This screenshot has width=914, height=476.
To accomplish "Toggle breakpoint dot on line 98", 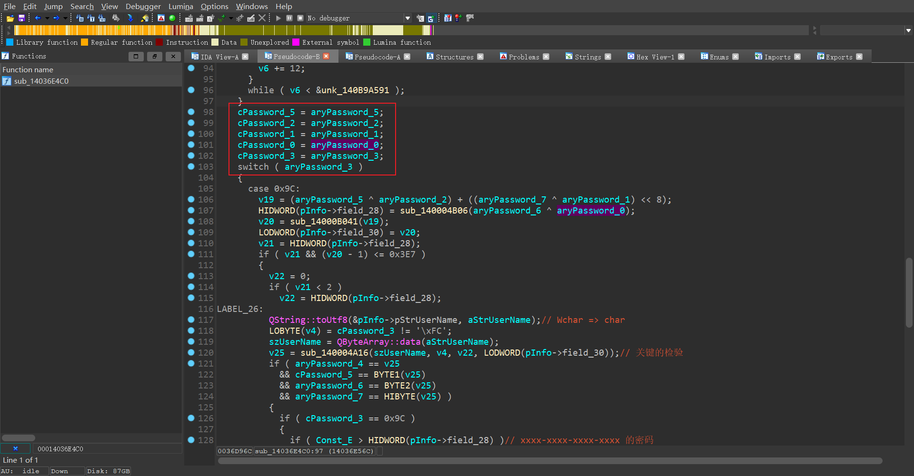I will tap(191, 112).
